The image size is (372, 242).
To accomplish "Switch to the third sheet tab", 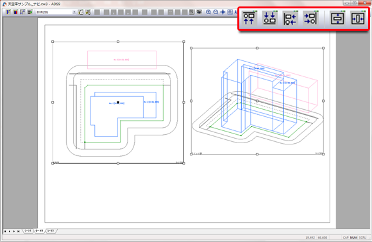I will pos(51,231).
